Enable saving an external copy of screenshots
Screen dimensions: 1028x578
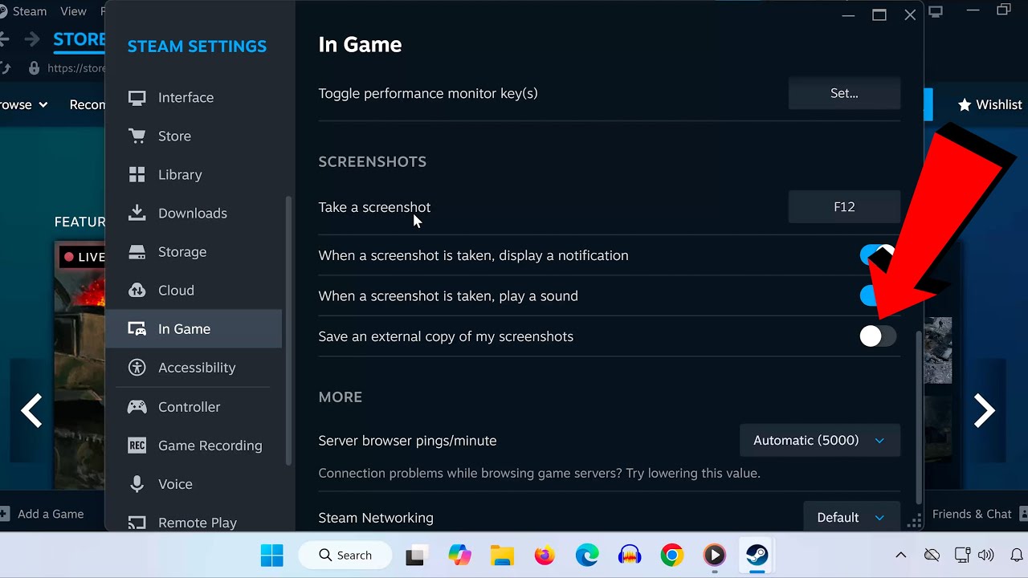(878, 336)
